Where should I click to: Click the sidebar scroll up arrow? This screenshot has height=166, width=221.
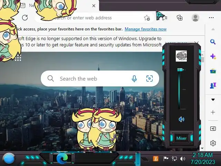pos(213,29)
